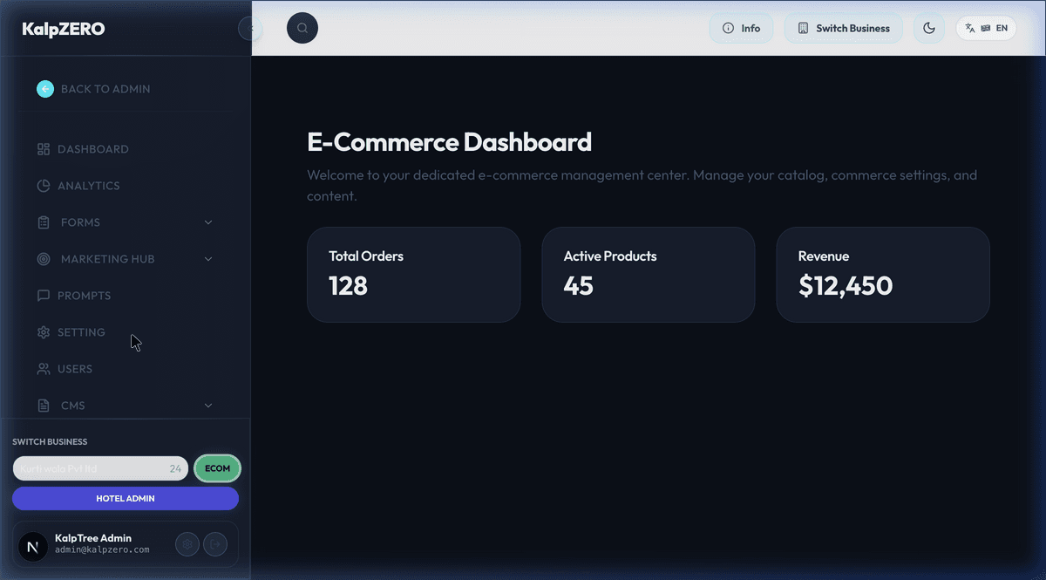1046x580 pixels.
Task: Click the KalpTree Admin name
Action: 93,538
